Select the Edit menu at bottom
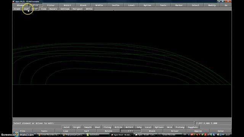Screen dimensions: 244x137 click(130, 131)
